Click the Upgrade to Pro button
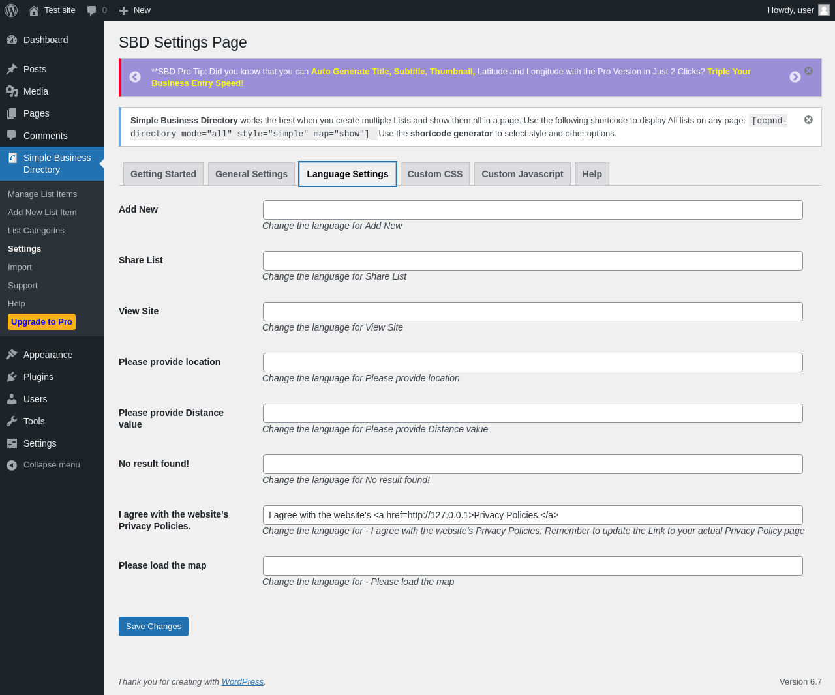This screenshot has height=695, width=835. click(42, 322)
